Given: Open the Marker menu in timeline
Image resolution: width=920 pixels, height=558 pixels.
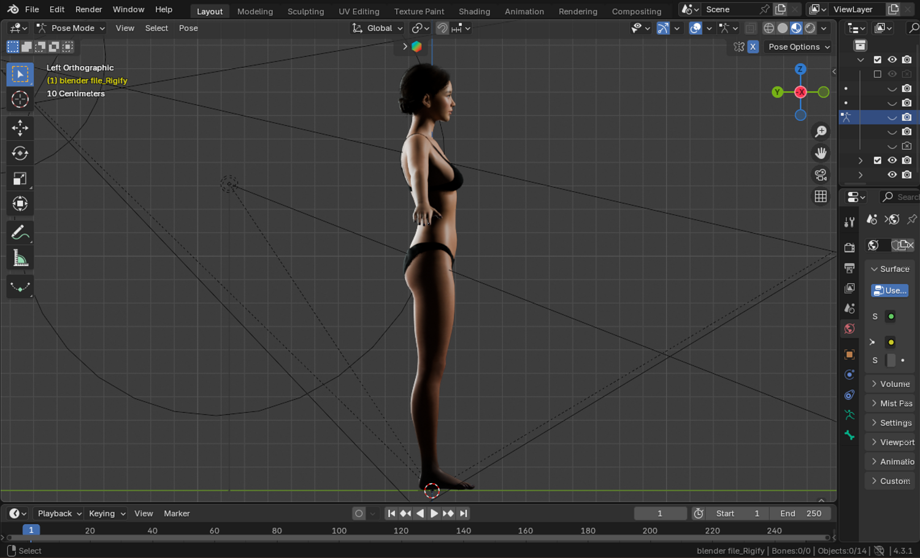Looking at the screenshot, I should (x=177, y=513).
